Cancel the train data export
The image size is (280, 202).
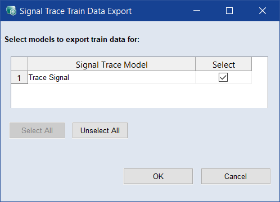236,176
